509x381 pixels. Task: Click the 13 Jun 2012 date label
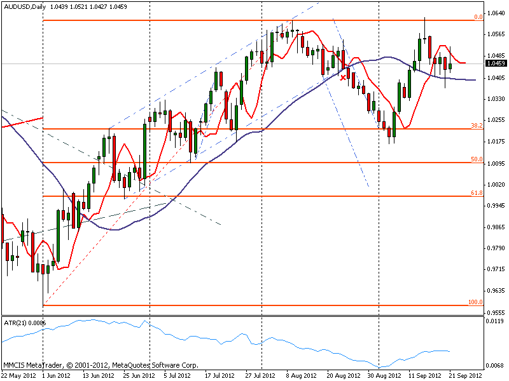(x=99, y=376)
